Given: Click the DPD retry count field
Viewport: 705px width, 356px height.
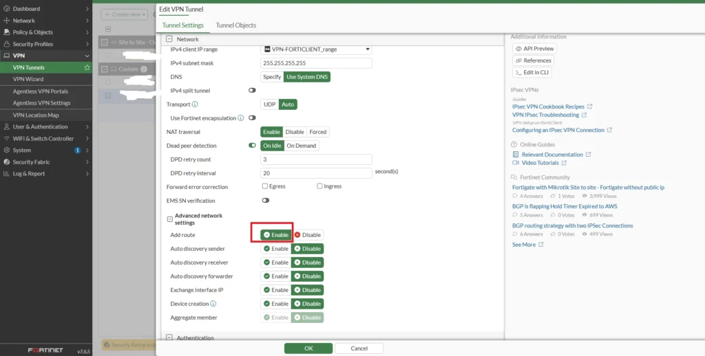Looking at the screenshot, I should click(316, 159).
